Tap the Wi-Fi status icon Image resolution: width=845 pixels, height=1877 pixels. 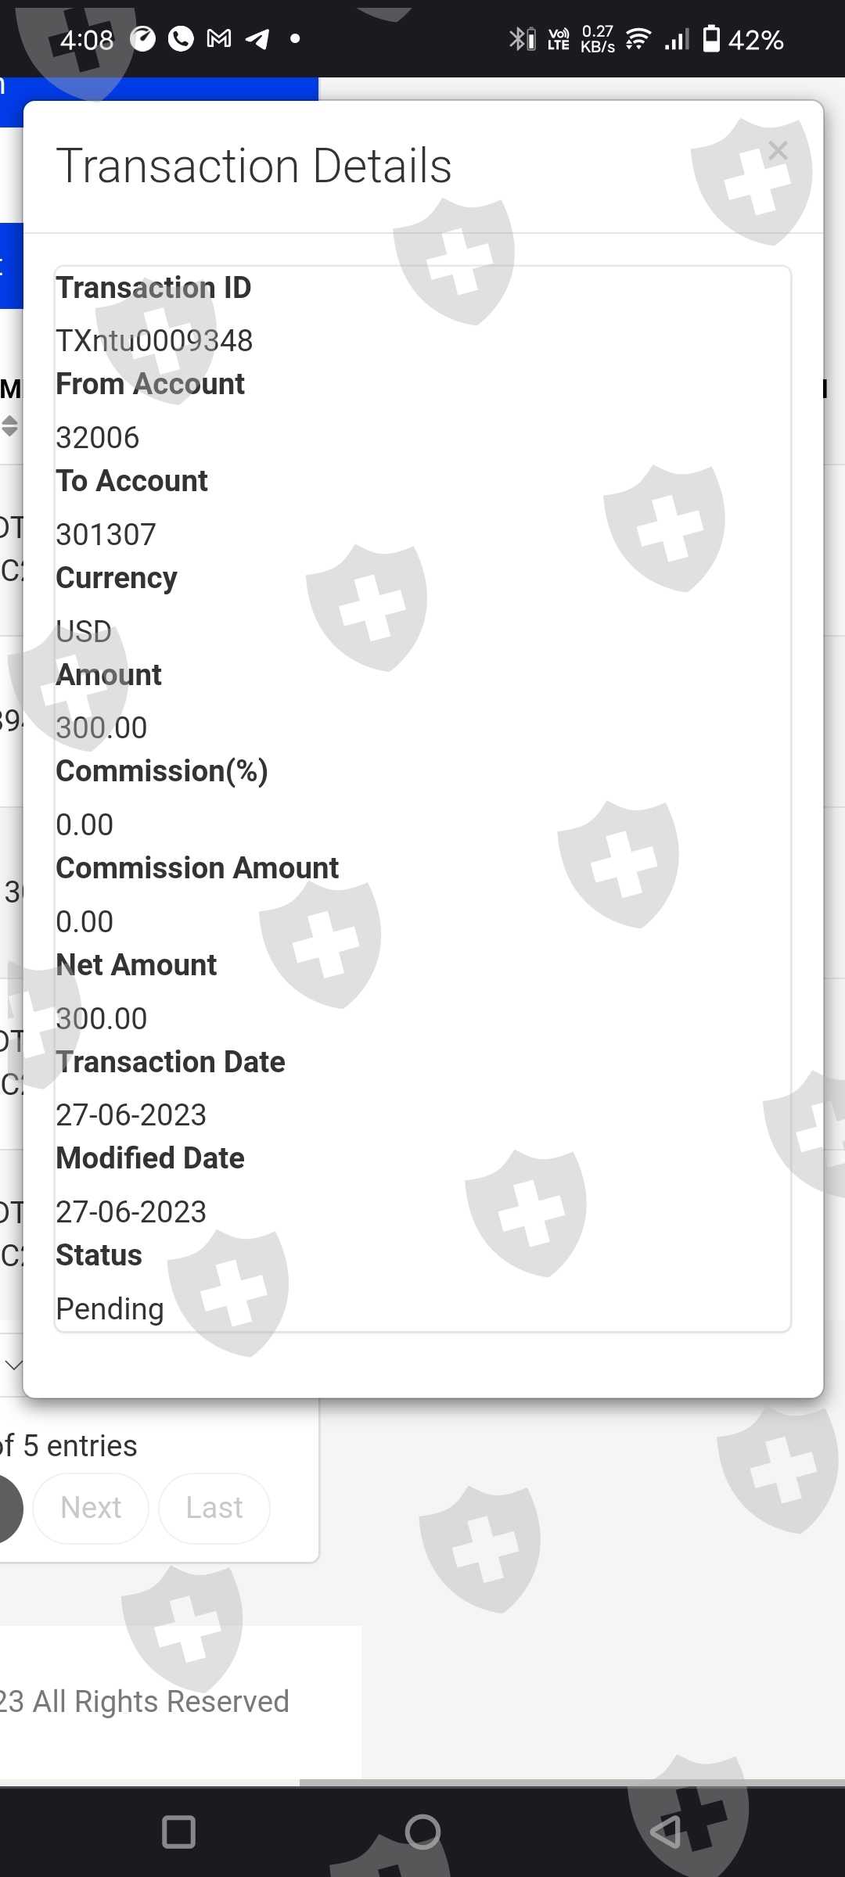coord(638,38)
